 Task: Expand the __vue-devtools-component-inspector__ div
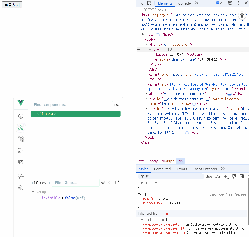point(146,109)
